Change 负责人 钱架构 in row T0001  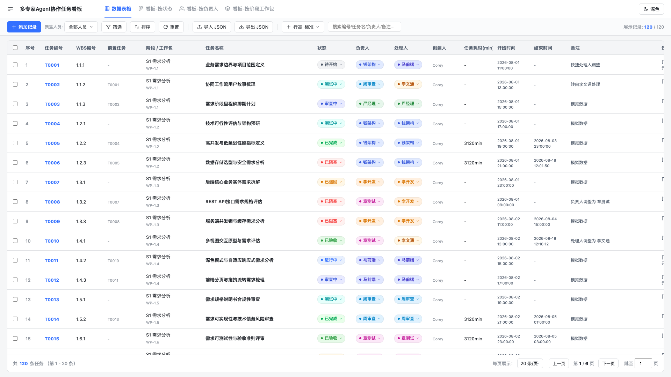click(370, 65)
